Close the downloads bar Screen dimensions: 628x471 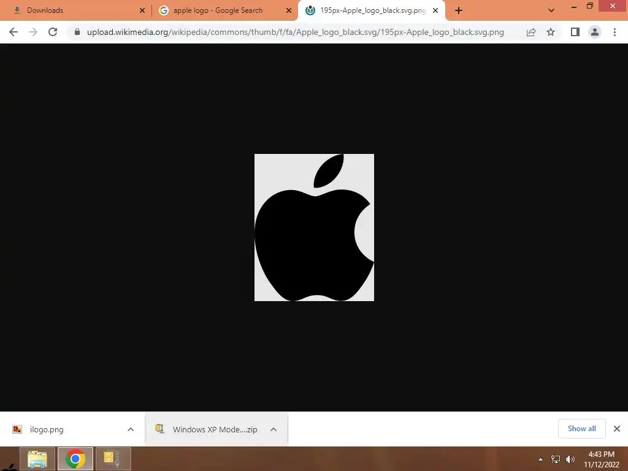pyautogui.click(x=617, y=429)
